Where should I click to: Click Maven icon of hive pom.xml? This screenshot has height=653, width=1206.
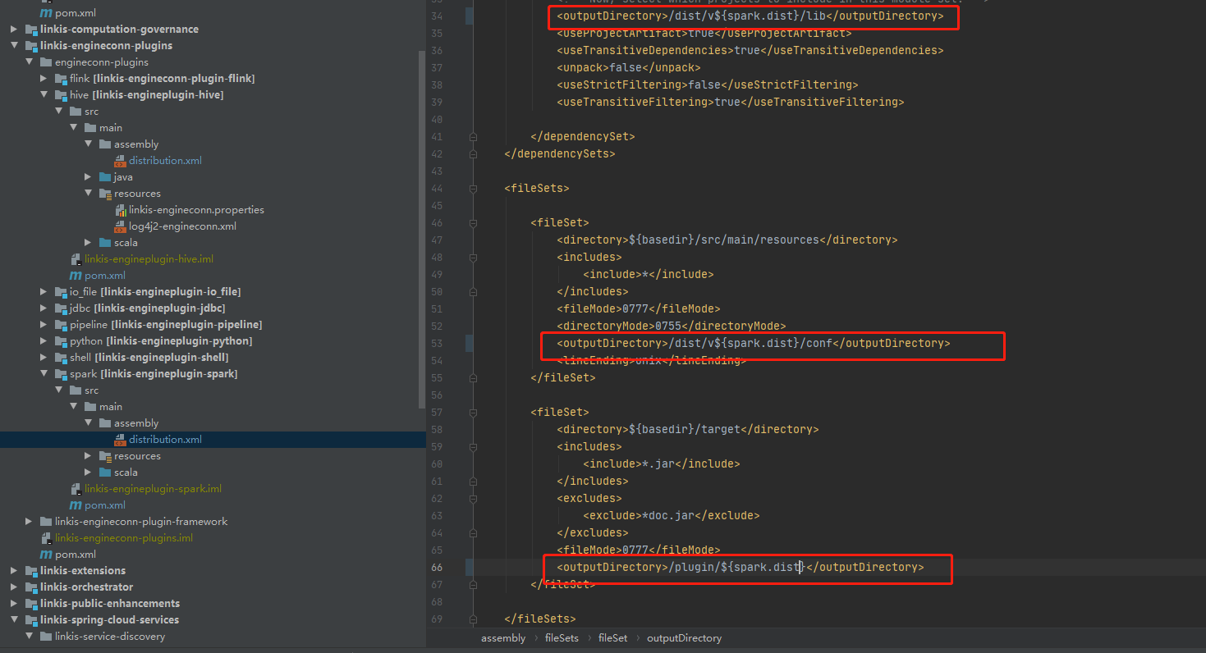tap(76, 276)
